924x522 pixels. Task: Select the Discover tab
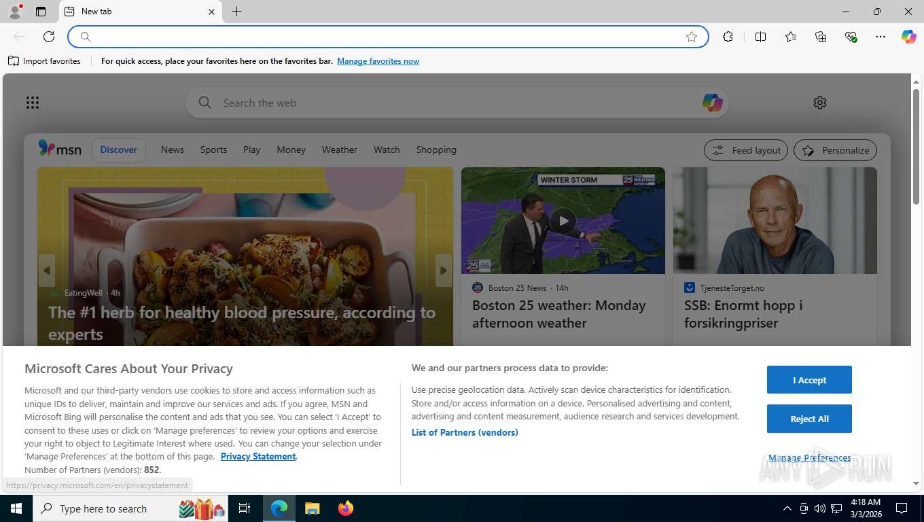pos(118,150)
